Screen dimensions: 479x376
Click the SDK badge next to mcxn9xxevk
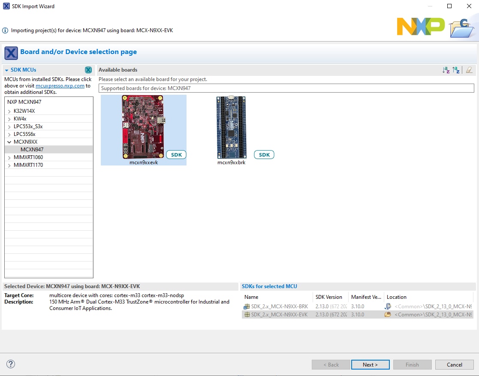[176, 155]
